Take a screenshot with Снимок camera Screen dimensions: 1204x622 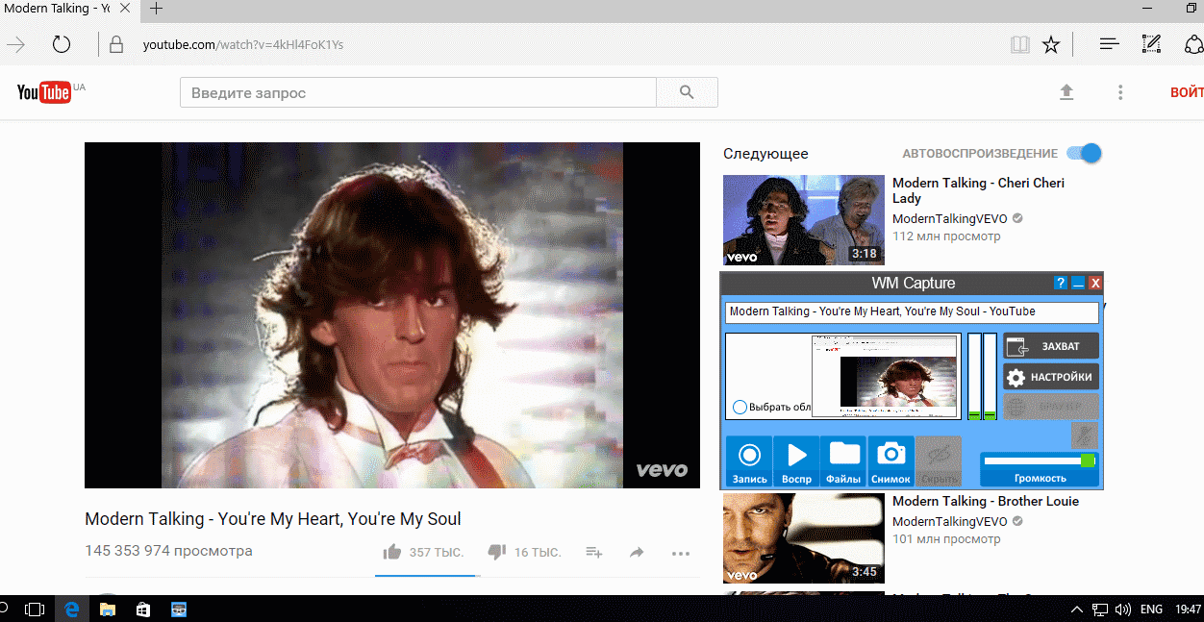pyautogui.click(x=891, y=461)
